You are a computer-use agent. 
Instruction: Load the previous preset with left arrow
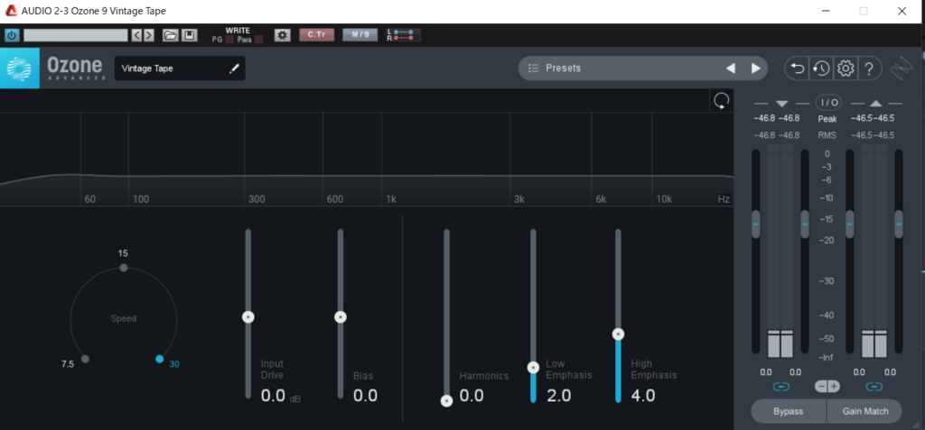(x=730, y=69)
